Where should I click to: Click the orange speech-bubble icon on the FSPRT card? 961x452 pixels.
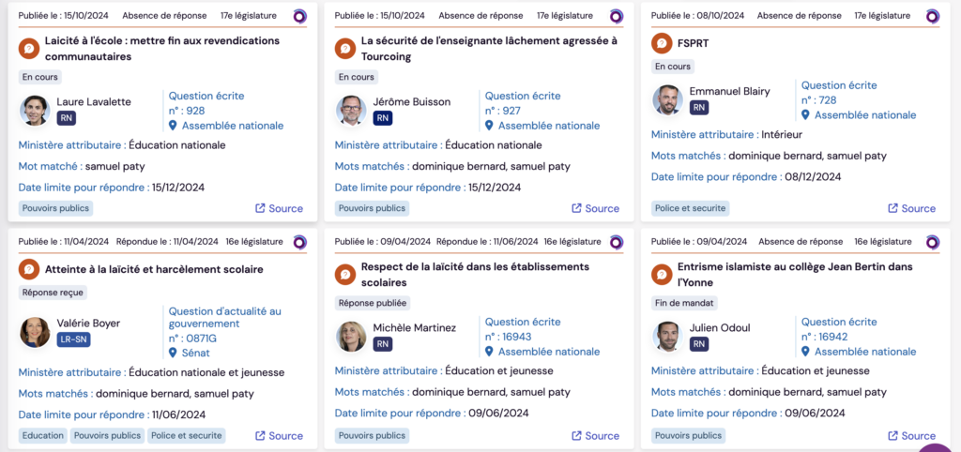(x=664, y=44)
